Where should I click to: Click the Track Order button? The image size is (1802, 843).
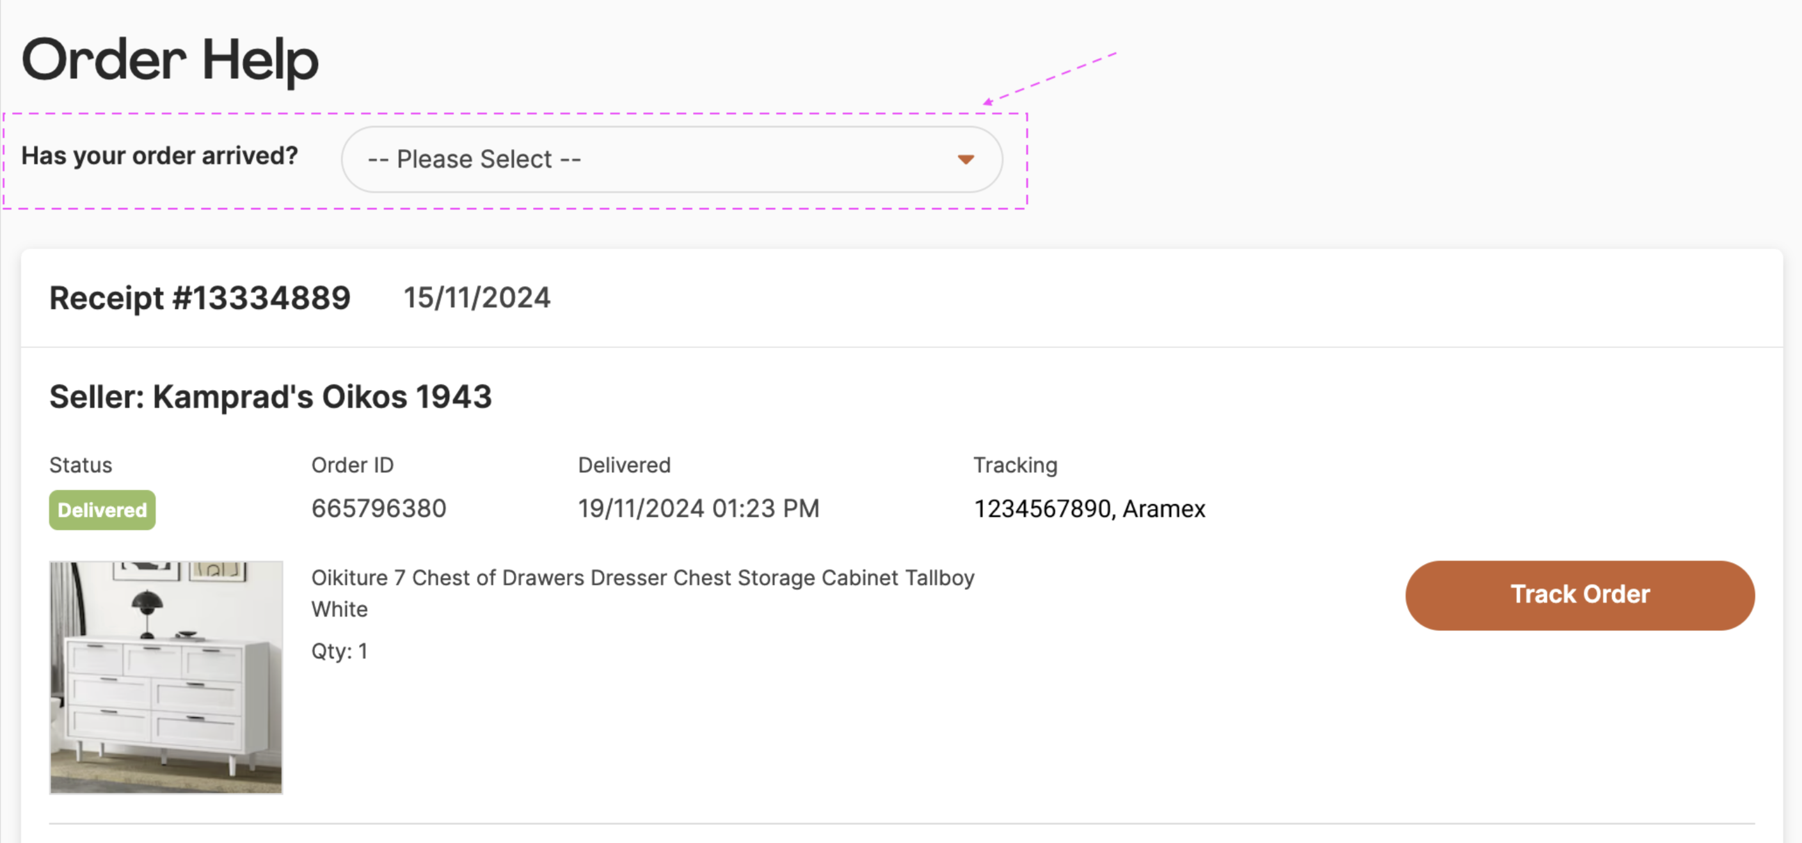click(x=1579, y=595)
